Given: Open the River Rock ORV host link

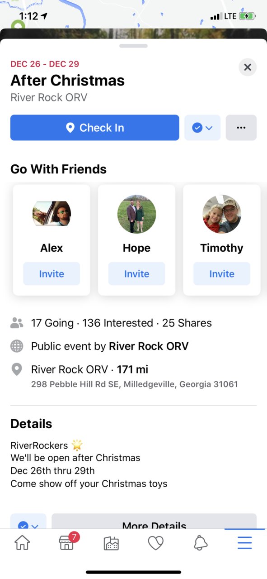Looking at the screenshot, I should click(x=149, y=347).
